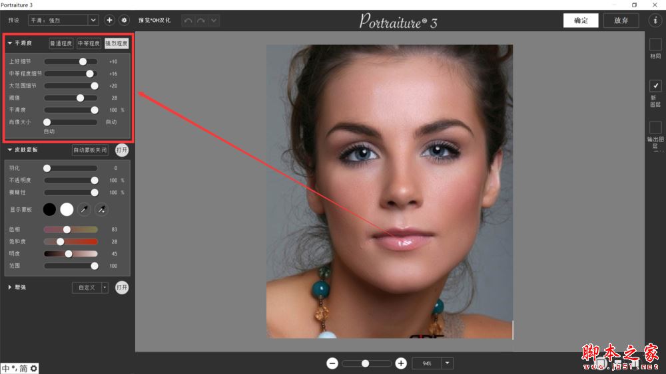Screen dimensions: 666x374
Task: Zoom in with the plus icon below preview
Action: click(x=400, y=363)
